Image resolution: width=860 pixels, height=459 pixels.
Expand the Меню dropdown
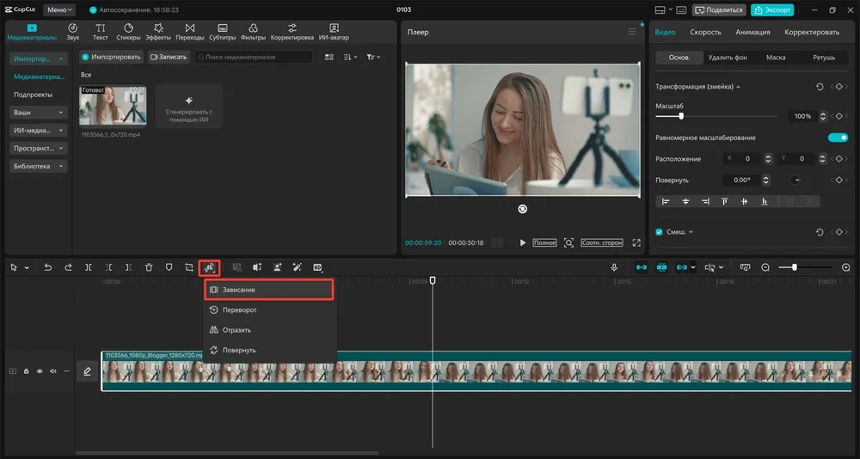coord(58,9)
